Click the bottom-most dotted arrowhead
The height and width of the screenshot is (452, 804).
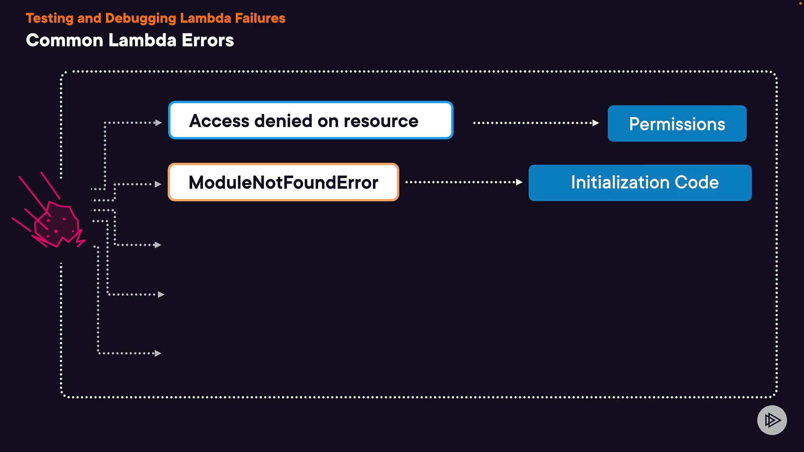[x=158, y=353]
